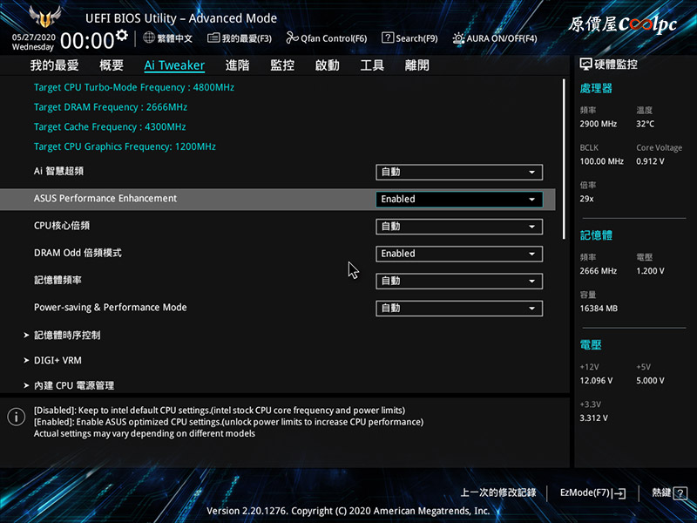Click the info icon in help panel

[17, 417]
